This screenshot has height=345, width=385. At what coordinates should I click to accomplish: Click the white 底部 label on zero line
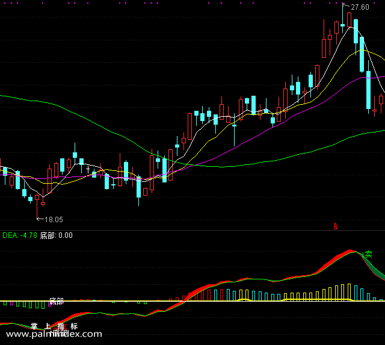[x=57, y=301]
